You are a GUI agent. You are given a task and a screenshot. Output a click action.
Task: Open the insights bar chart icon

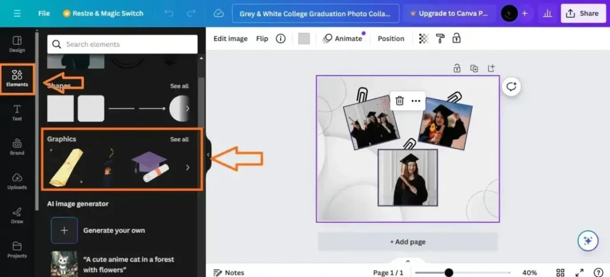[x=547, y=14]
